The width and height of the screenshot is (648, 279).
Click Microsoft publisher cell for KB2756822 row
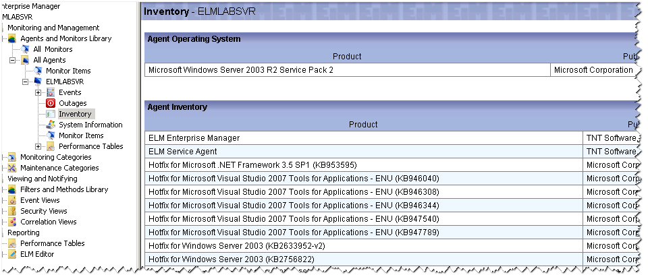(x=611, y=259)
